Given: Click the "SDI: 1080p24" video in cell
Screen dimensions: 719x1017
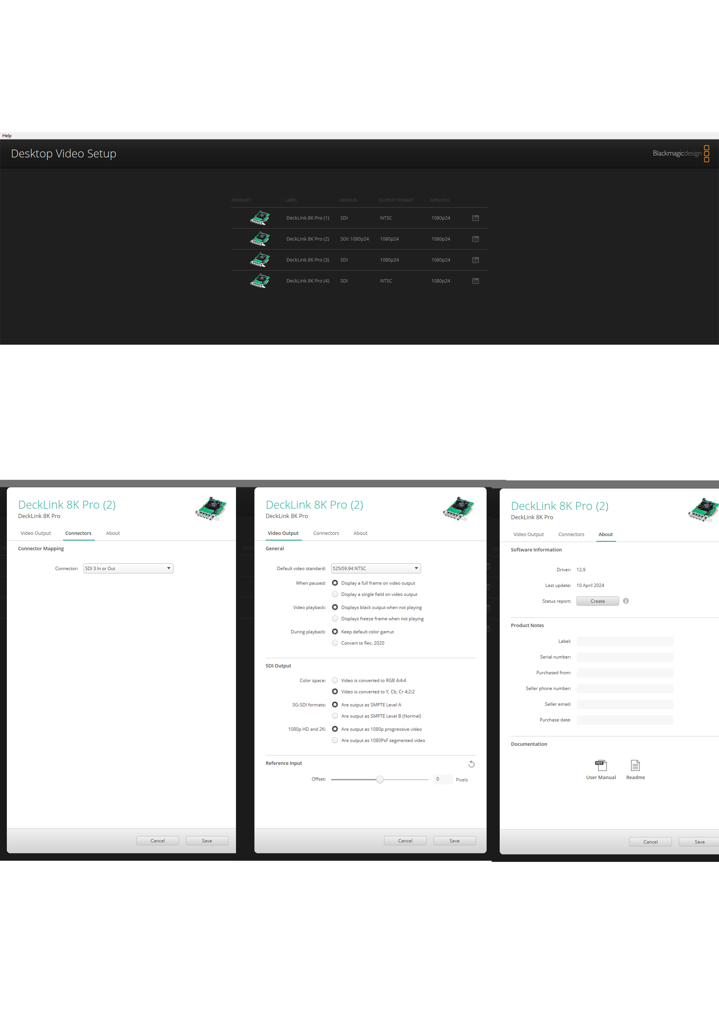Looking at the screenshot, I should coord(354,239).
